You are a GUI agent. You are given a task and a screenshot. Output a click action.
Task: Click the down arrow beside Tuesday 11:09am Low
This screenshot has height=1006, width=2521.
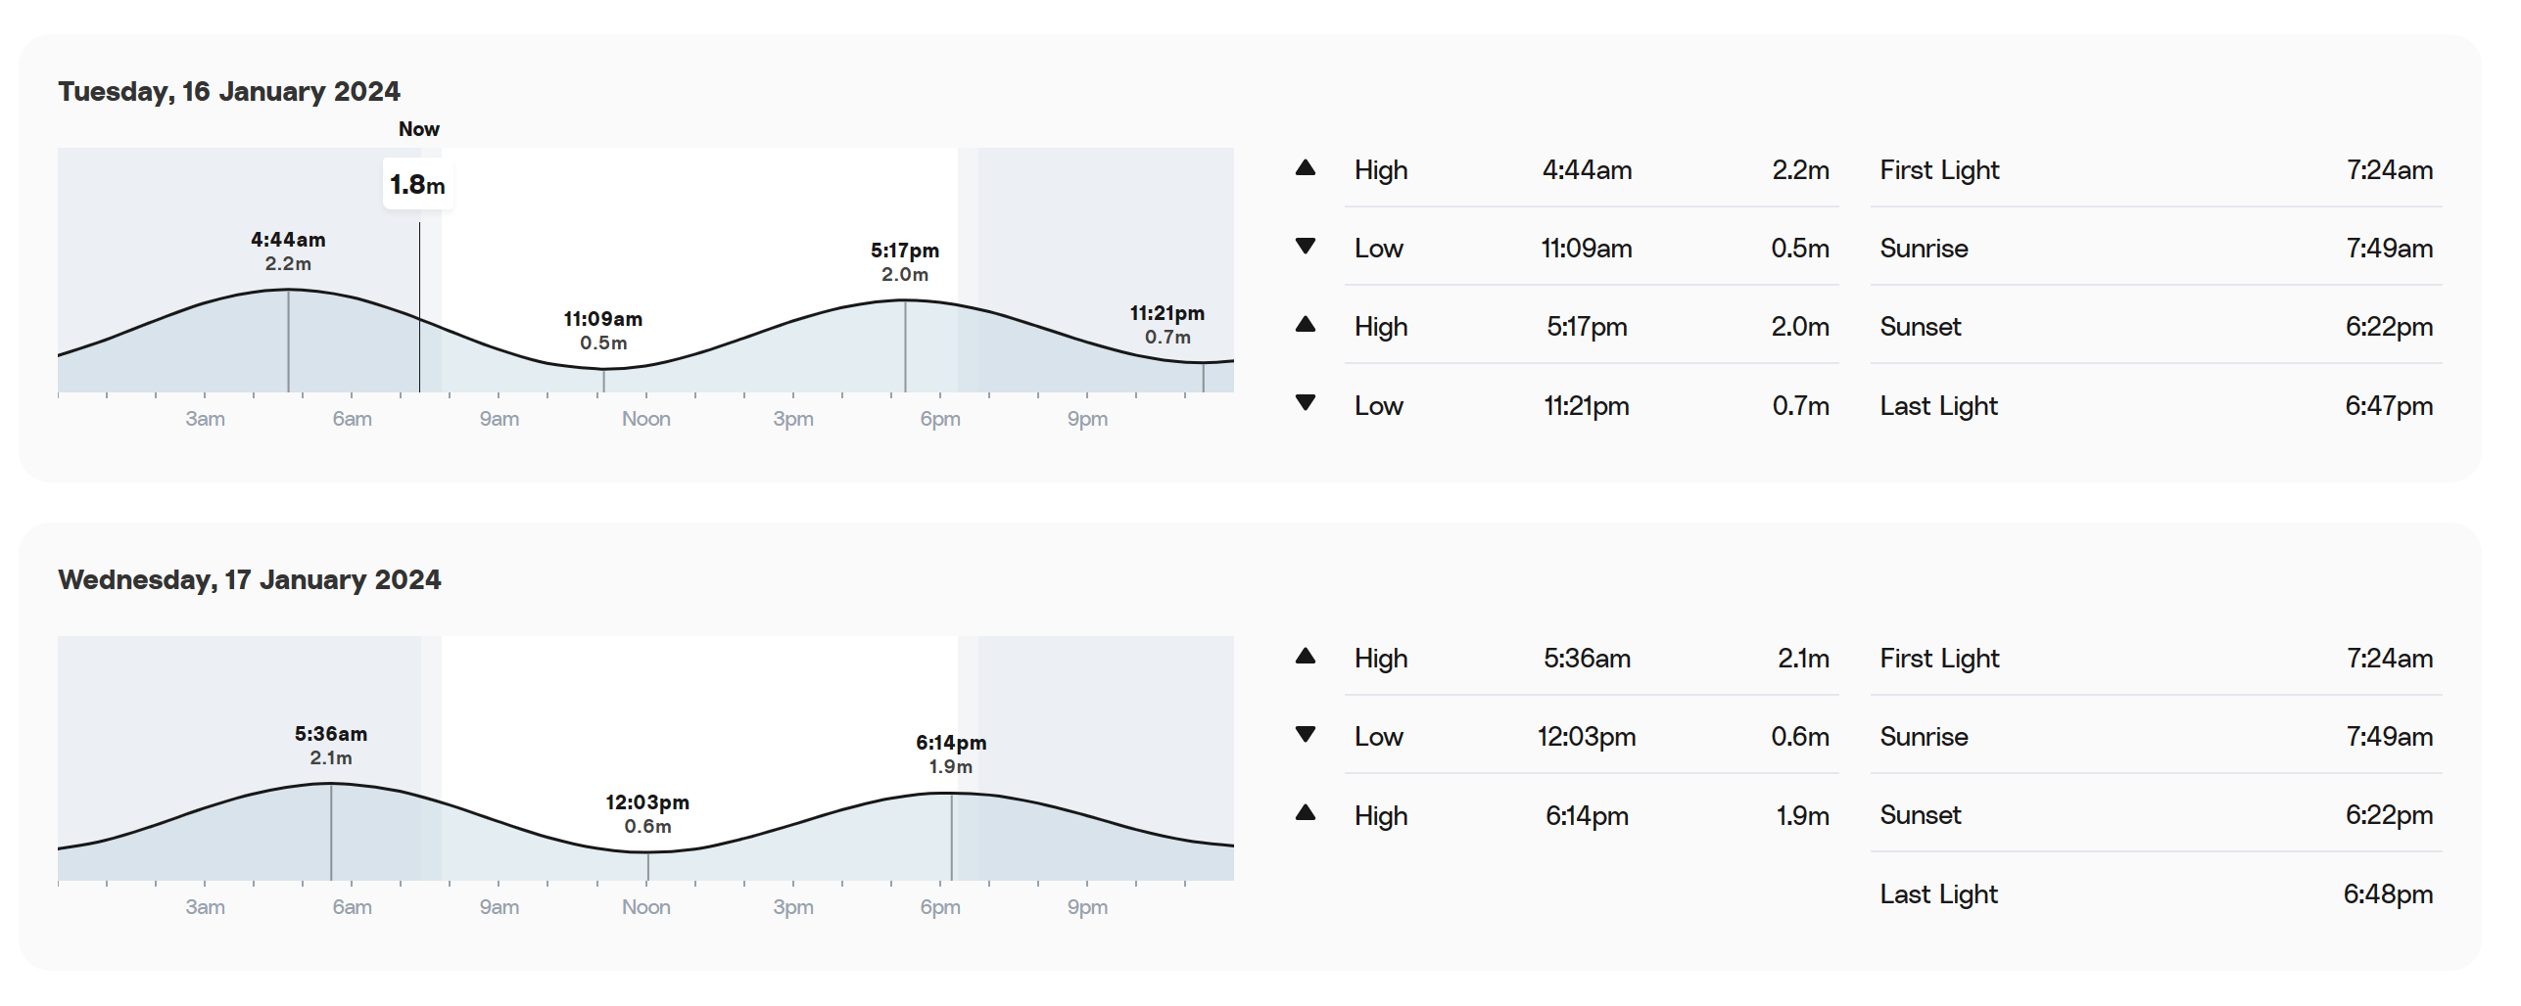pyautogui.click(x=1305, y=247)
